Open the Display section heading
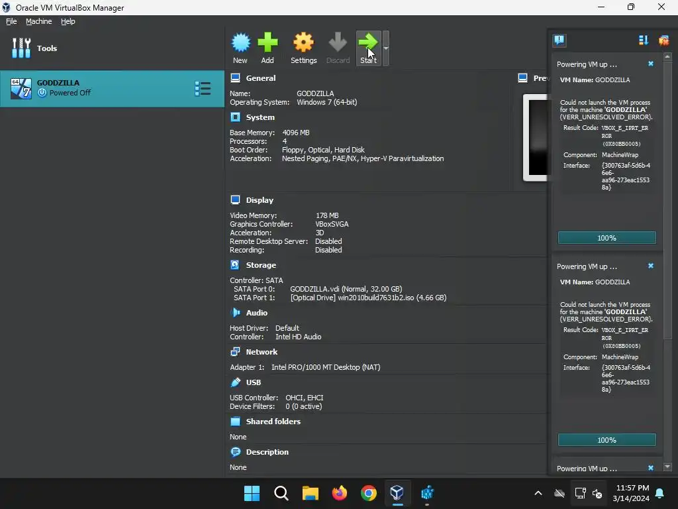Viewport: 678px width, 509px height. 260,200
